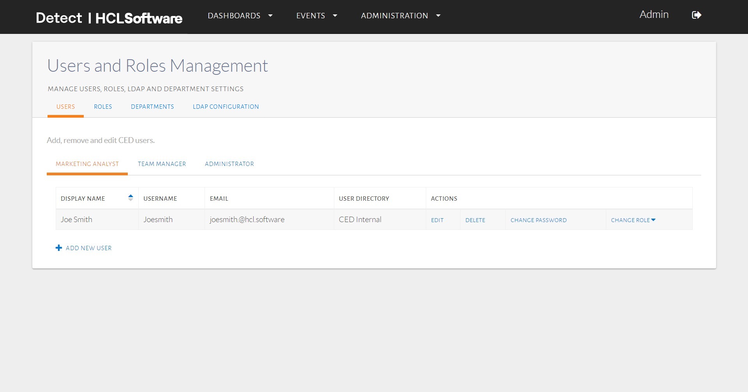748x392 pixels.
Task: Open Change Role dropdown for Joe Smith
Action: click(633, 220)
